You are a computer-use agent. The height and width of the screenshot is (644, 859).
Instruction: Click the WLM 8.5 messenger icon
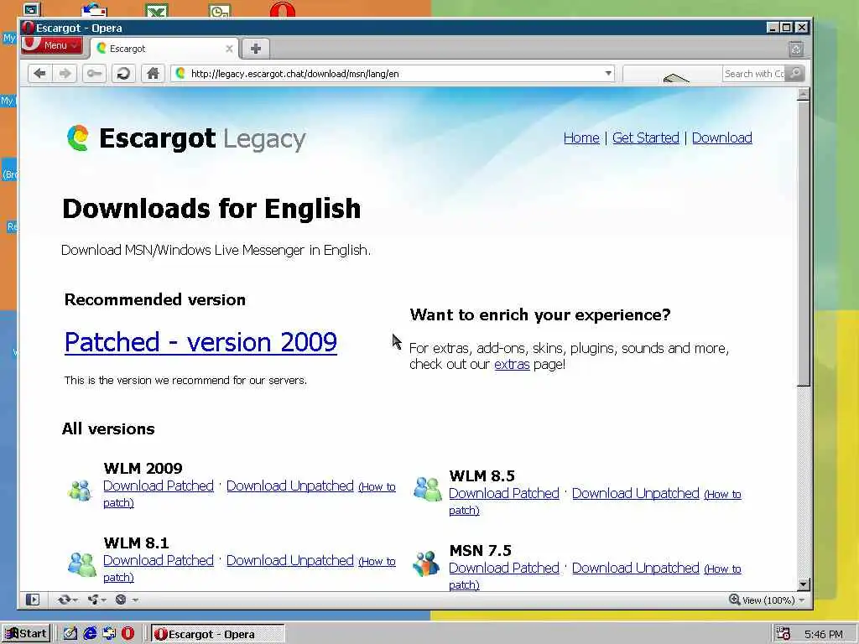[427, 489]
